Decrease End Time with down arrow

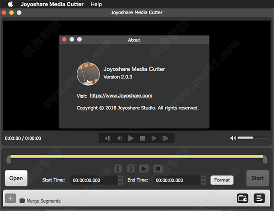pos(203,182)
